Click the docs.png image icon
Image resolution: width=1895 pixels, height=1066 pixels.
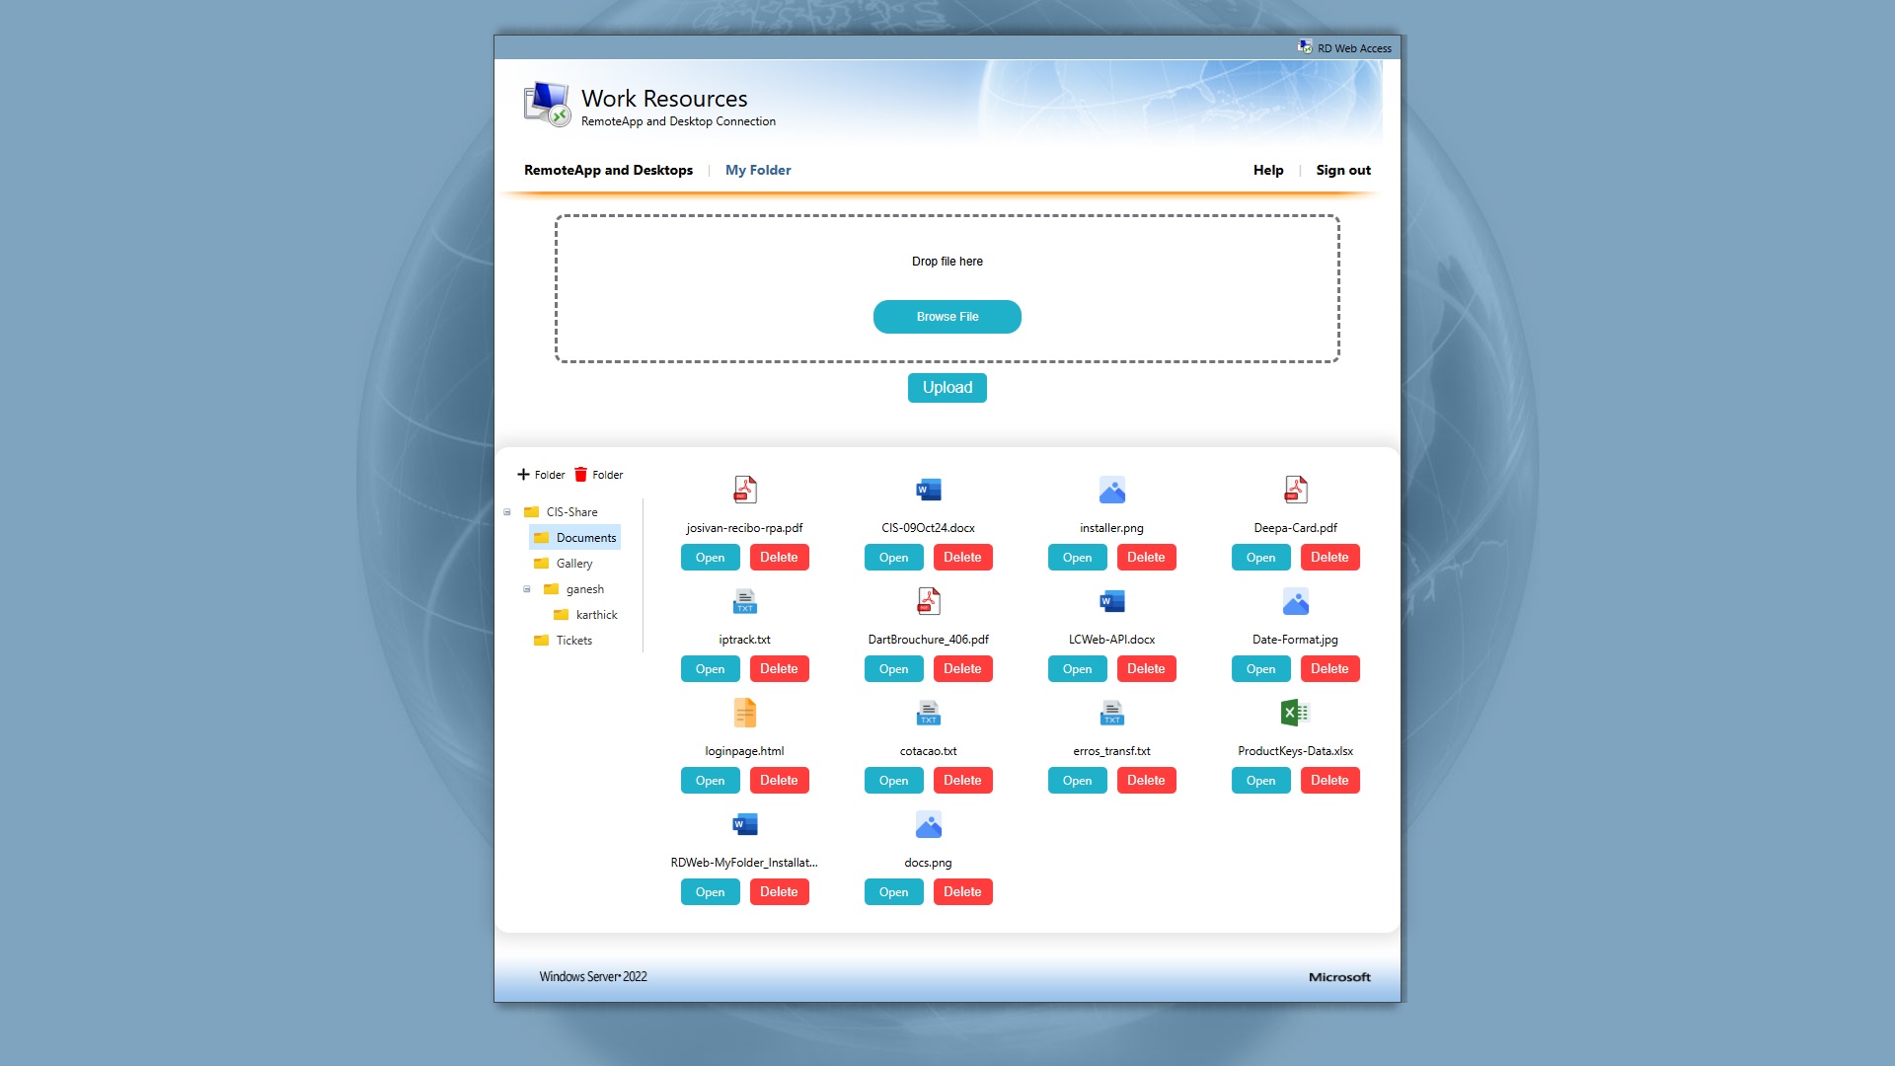click(x=929, y=824)
